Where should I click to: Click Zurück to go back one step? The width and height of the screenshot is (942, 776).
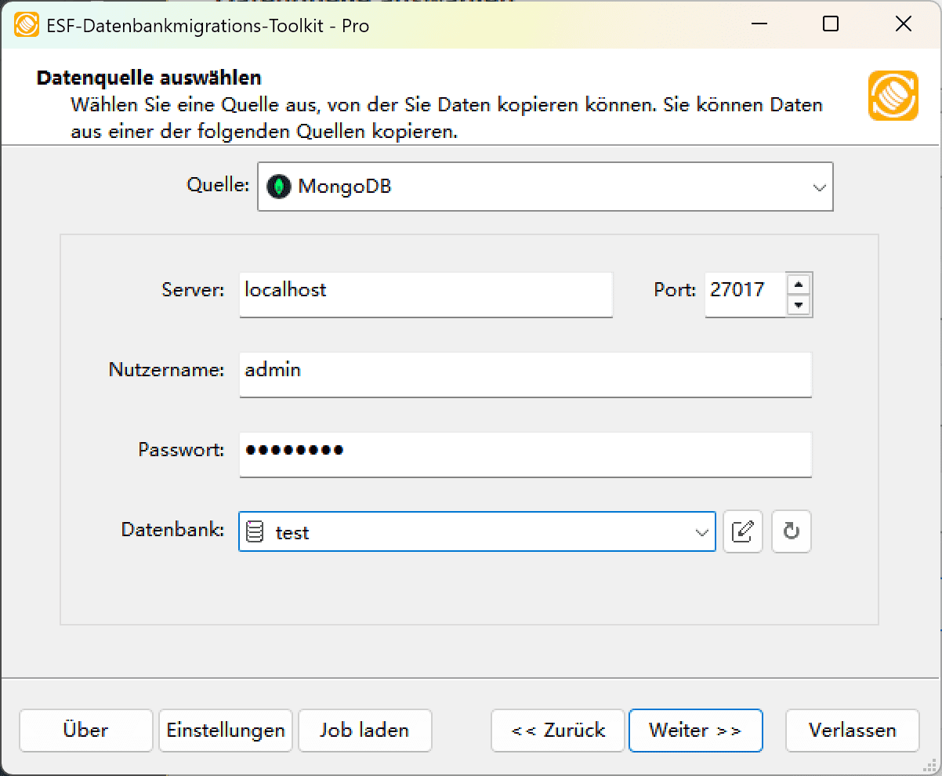click(557, 730)
